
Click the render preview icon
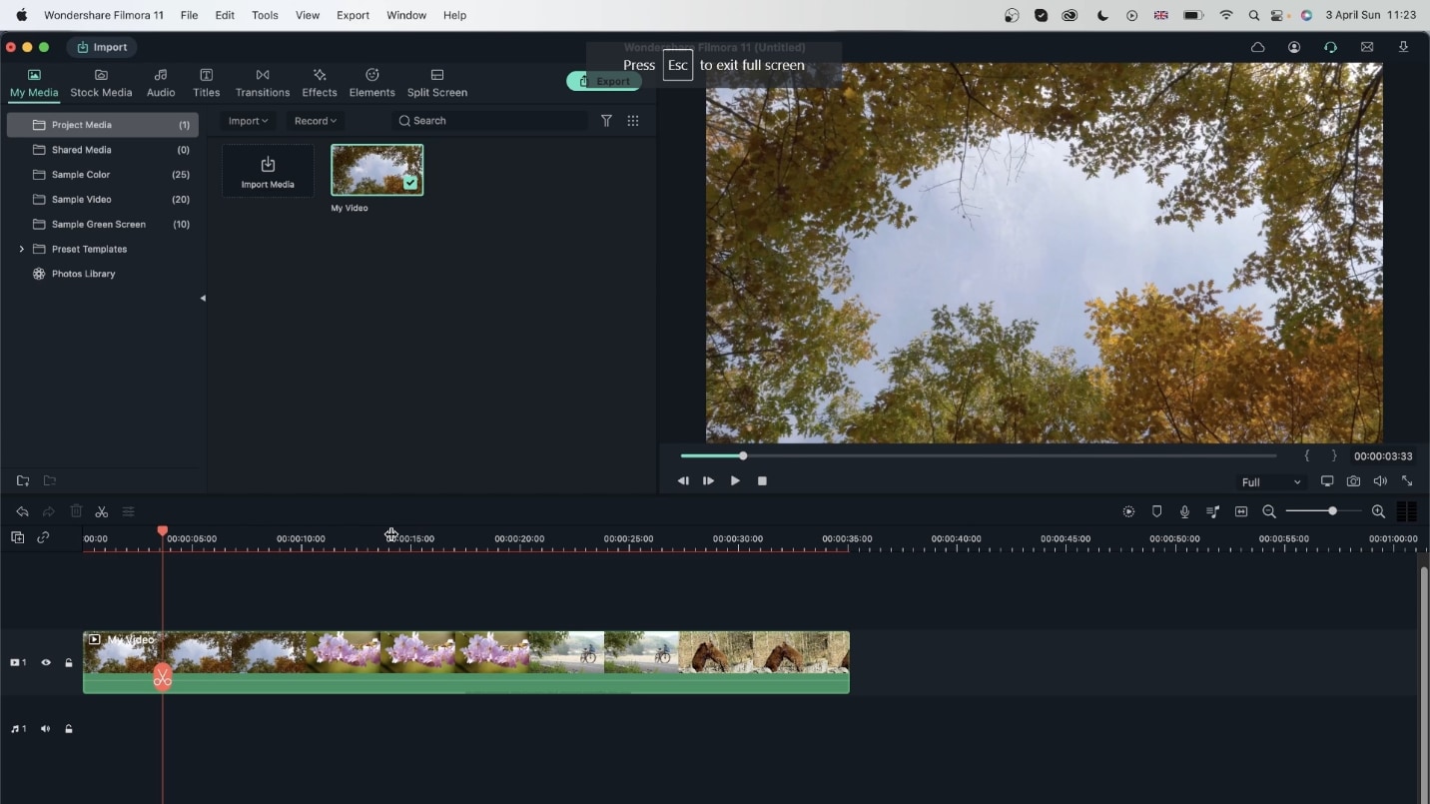1128,511
